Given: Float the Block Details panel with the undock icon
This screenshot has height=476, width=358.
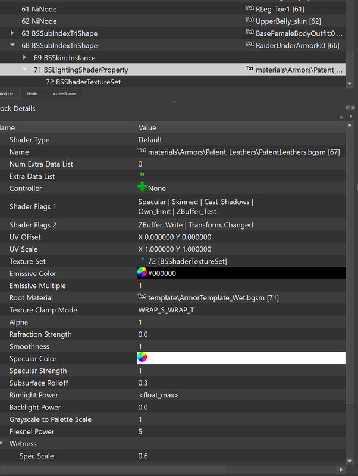Looking at the screenshot, I should pyautogui.click(x=348, y=108).
